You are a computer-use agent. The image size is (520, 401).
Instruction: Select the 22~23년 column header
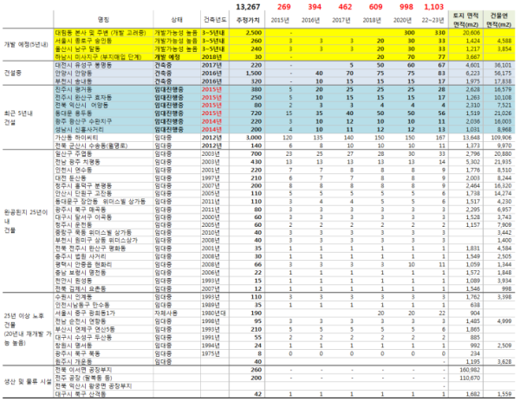(432, 20)
